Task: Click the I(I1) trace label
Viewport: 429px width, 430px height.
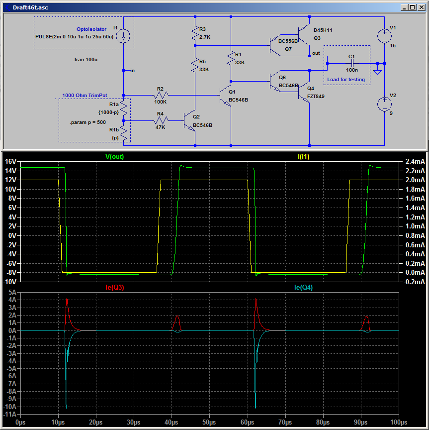Action: coord(304,157)
